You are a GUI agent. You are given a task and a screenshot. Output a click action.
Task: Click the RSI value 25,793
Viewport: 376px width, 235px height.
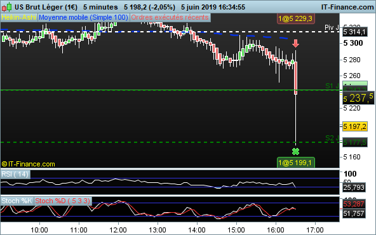pos(354,187)
